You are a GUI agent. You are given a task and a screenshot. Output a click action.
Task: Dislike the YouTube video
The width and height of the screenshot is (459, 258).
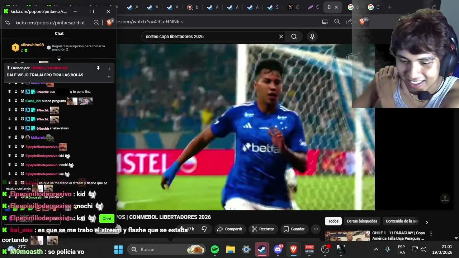tap(205, 229)
